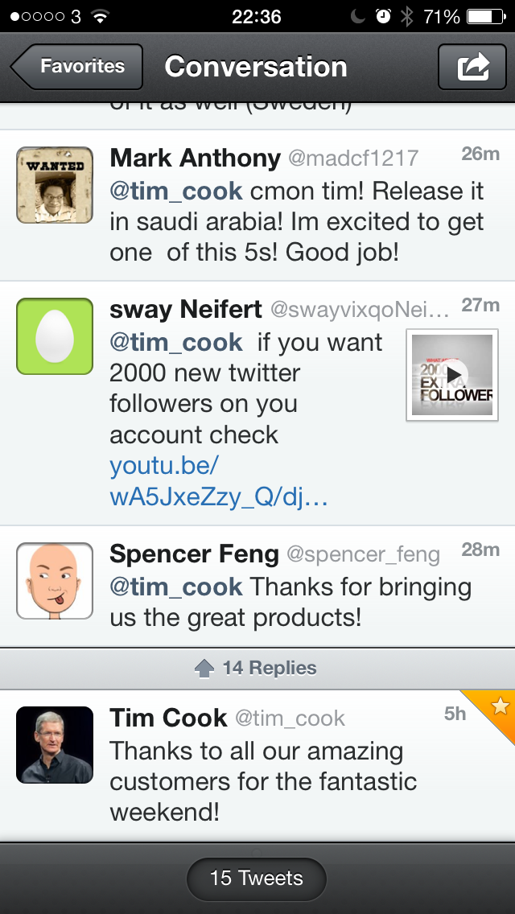
Task: Open the youtu.be link in sway's tweet
Action: click(x=218, y=481)
